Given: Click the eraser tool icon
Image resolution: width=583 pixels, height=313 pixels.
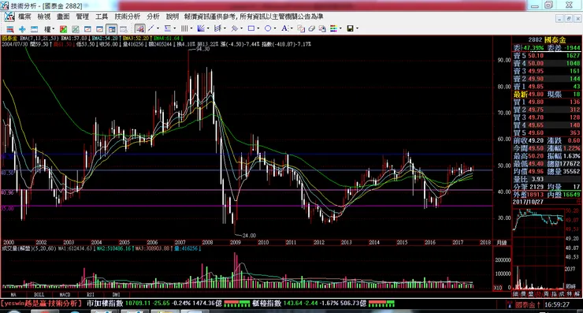Looking at the screenshot, I should (x=311, y=28).
